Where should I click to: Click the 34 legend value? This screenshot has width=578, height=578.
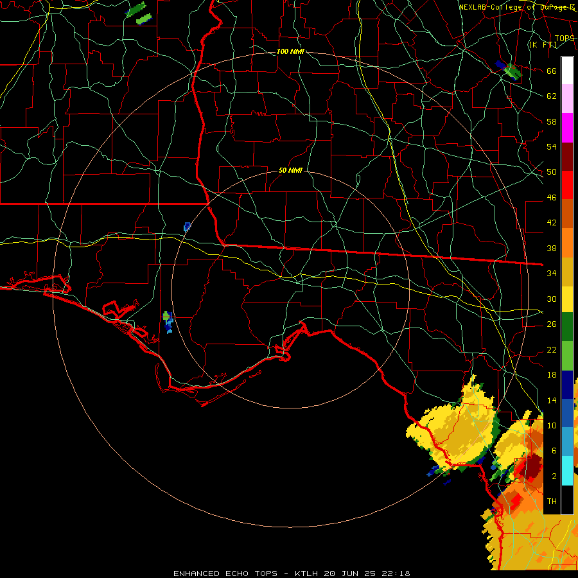552,274
